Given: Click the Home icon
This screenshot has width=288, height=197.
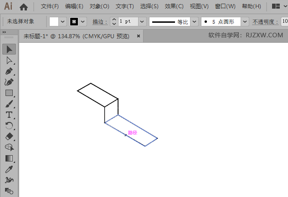Looking at the screenshot, I should tap(24, 7).
